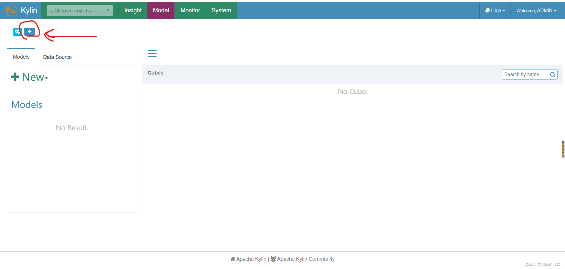Open the Apache Kylin Community link
565x269 pixels.
point(303,259)
